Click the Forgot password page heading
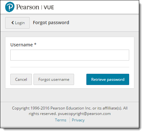The image size is (144, 133). (x=51, y=23)
